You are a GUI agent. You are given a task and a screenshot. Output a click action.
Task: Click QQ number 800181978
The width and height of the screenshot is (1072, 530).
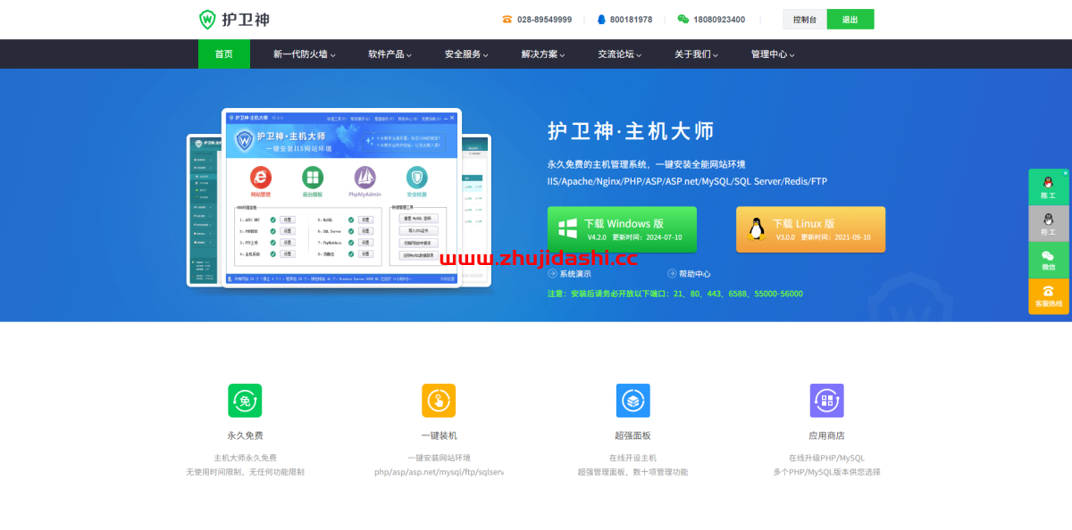pos(631,20)
